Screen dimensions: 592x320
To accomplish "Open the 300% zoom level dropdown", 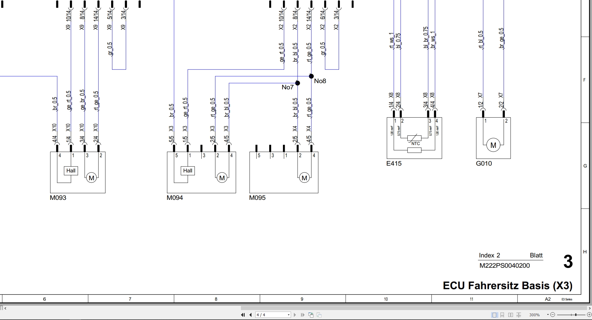I will (548, 315).
